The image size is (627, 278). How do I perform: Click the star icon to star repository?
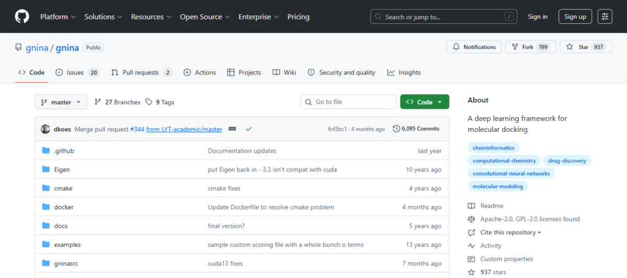tap(570, 47)
